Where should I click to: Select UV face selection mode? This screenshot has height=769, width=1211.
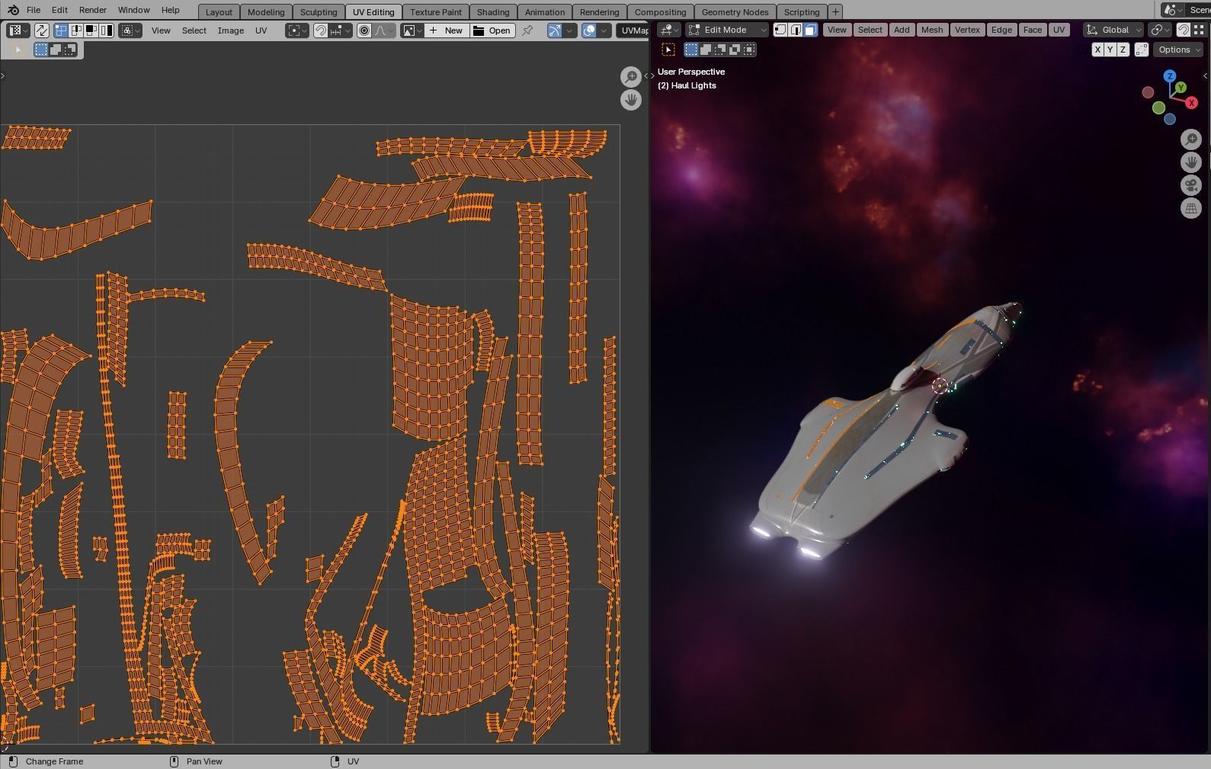pyautogui.click(x=91, y=30)
